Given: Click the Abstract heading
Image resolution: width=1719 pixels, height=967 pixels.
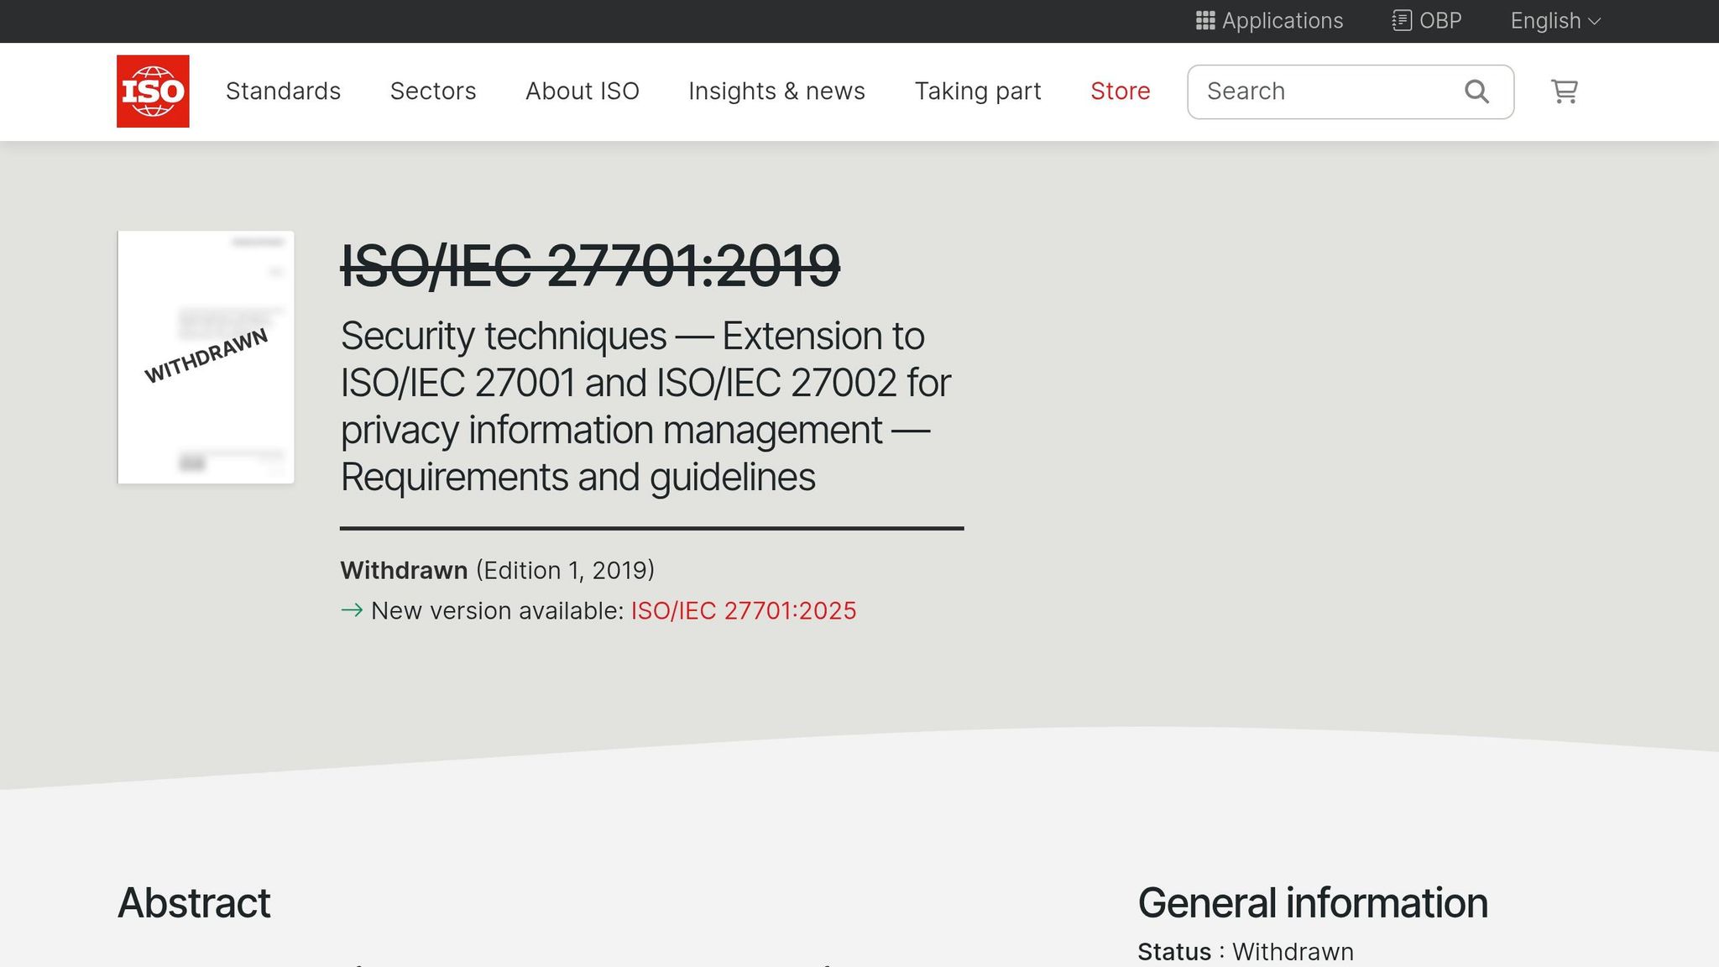Looking at the screenshot, I should 194,903.
